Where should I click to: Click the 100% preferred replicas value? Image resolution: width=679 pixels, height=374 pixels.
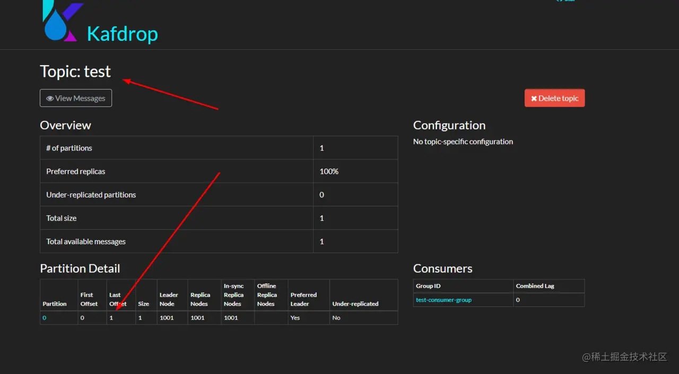[329, 172]
